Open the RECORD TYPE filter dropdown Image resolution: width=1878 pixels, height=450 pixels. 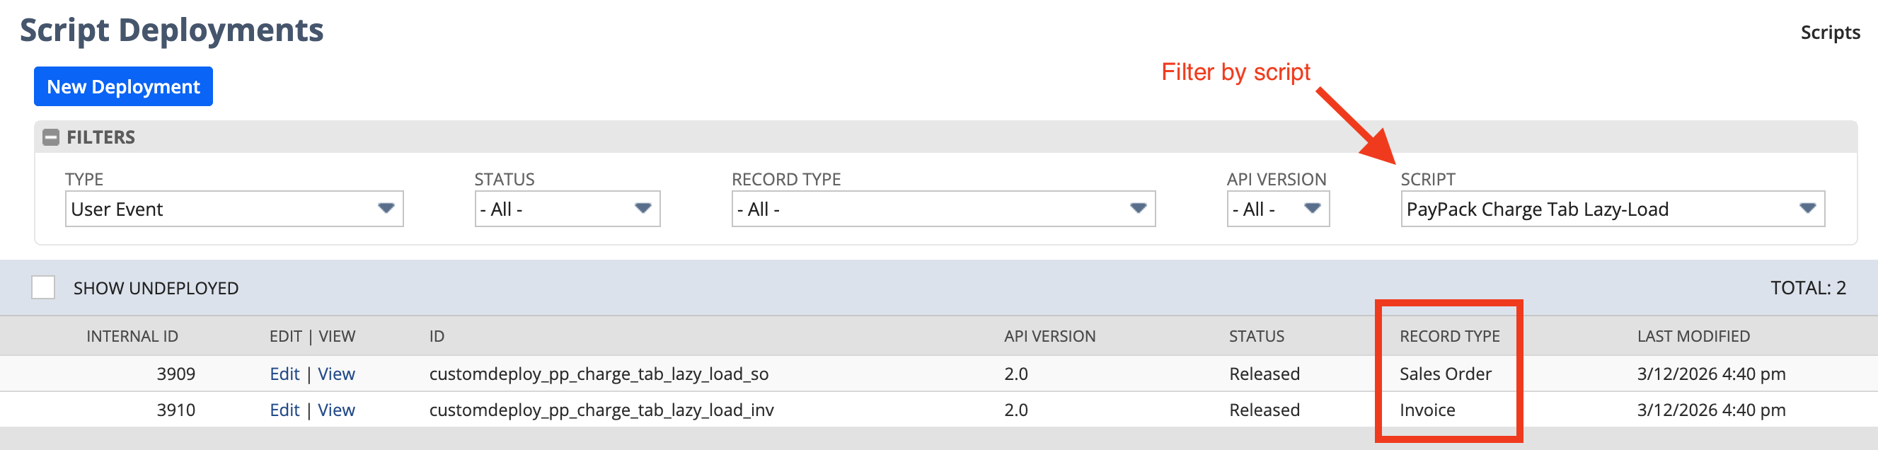[x=1138, y=209]
